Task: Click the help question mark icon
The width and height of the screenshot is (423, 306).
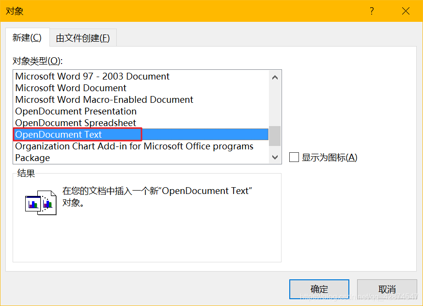Action: (x=372, y=11)
